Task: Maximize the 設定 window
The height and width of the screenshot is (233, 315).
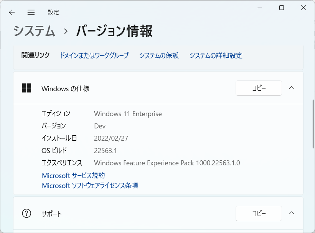Action: click(x=282, y=8)
